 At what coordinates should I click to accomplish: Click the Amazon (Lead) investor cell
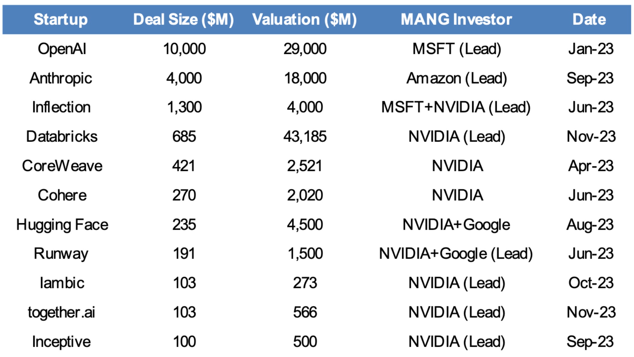457,78
